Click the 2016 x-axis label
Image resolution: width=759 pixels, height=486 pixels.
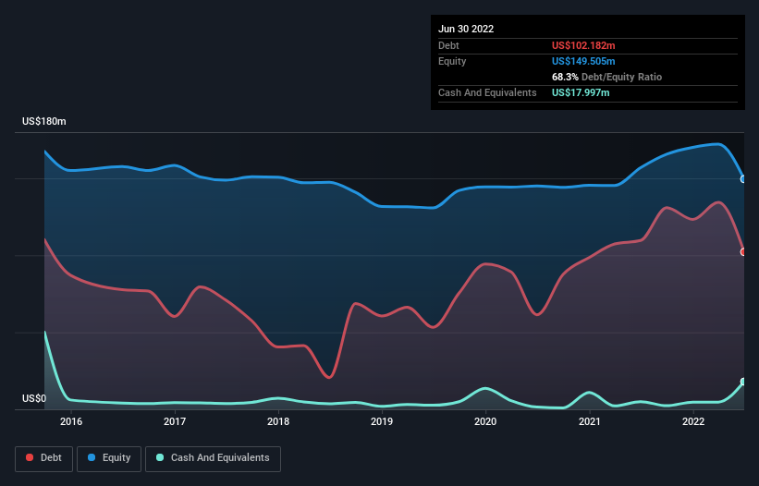coord(71,421)
